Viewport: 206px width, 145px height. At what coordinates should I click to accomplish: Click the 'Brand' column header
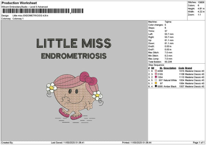coord(188,68)
